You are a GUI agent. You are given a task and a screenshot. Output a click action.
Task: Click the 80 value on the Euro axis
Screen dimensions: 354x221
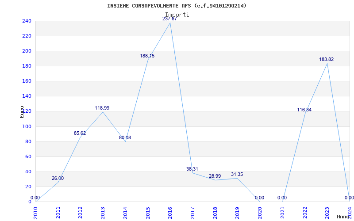click(28, 141)
